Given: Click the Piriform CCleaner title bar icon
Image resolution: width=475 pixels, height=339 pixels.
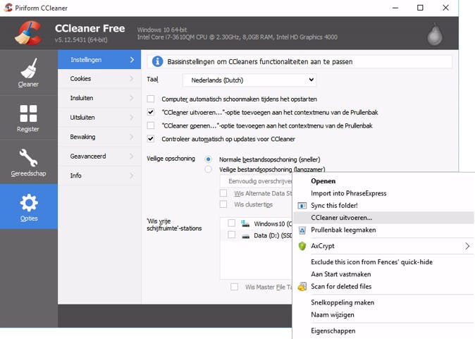Looking at the screenshot, I should 8,8.
